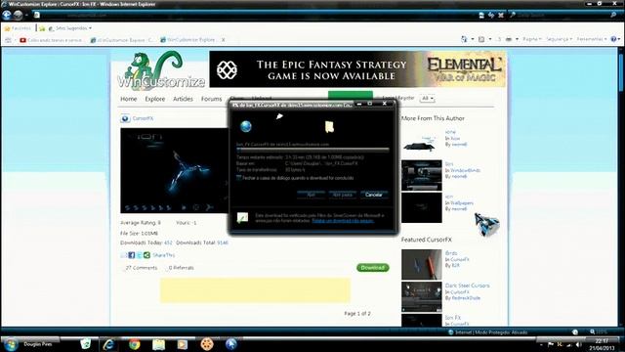The height and width of the screenshot is (352, 625).
Task: Open the quick tabs grid icon
Action: pyautogui.click(x=8, y=40)
